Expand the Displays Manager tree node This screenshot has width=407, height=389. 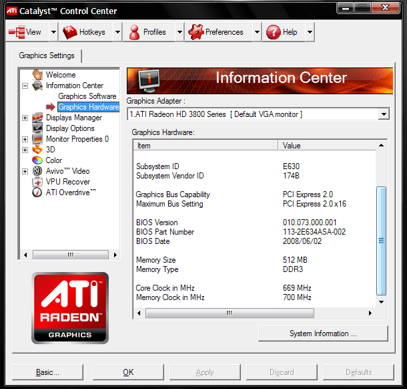coord(25,118)
